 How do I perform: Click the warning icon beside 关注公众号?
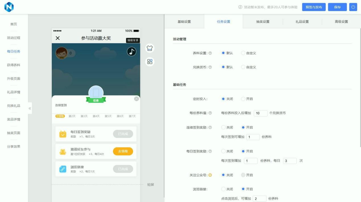click(210, 175)
